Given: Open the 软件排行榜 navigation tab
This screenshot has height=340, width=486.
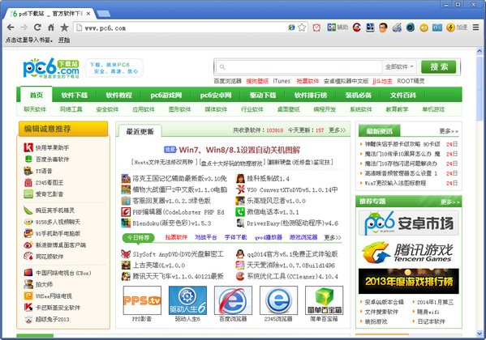Looking at the screenshot, I should tap(310, 95).
